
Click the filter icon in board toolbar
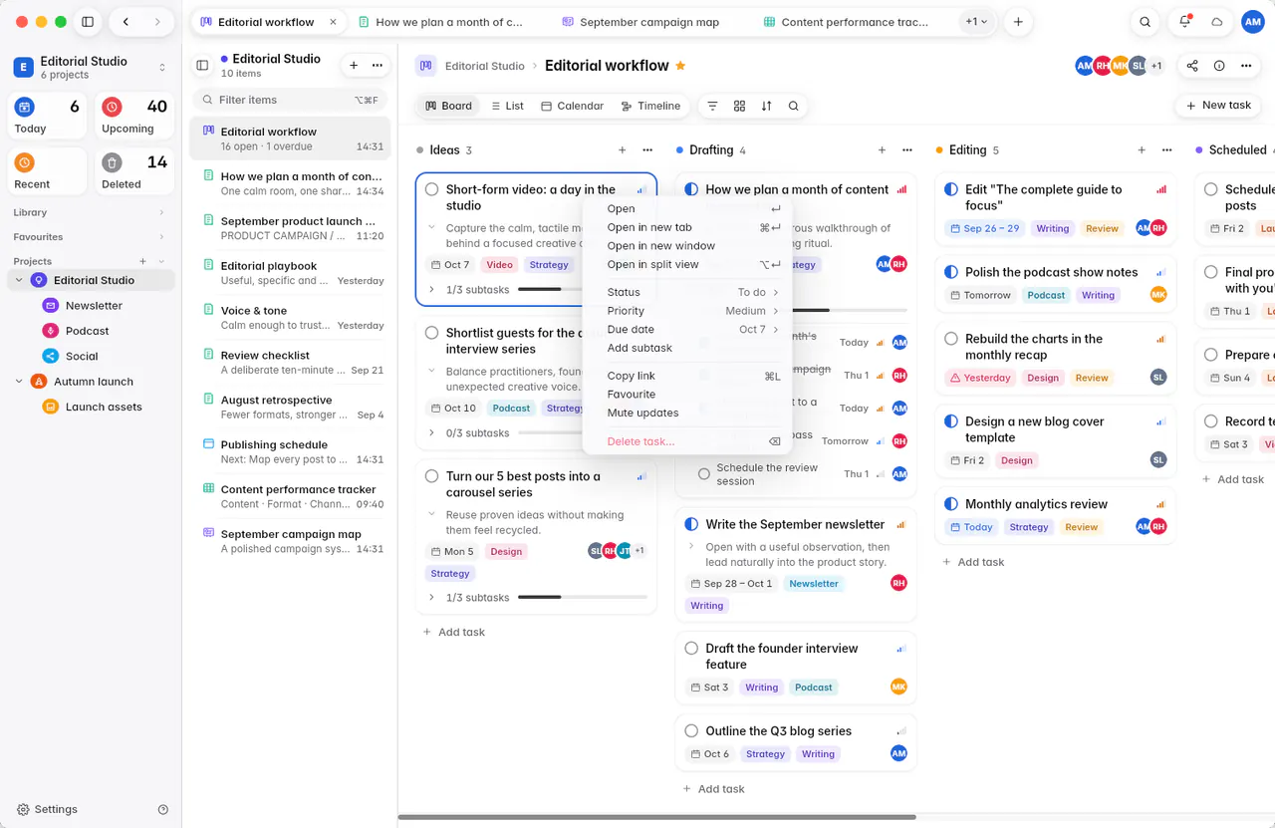712,106
